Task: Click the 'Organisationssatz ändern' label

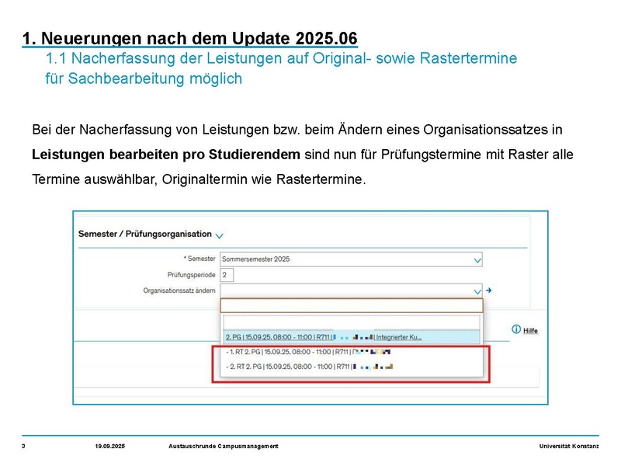Action: 179,290
